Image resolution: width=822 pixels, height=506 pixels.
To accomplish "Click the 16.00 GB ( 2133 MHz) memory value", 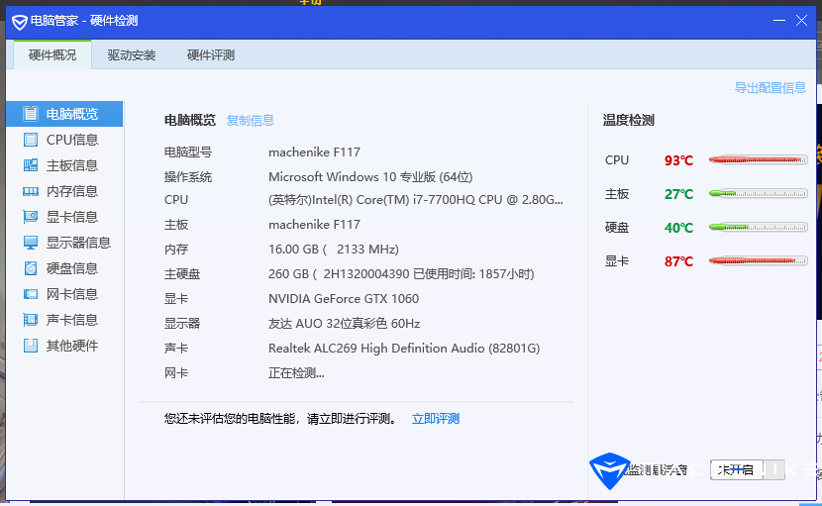I will click(x=334, y=250).
